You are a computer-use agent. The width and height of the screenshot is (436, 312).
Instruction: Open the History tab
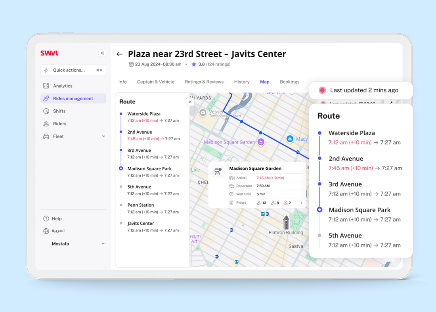coord(242,82)
